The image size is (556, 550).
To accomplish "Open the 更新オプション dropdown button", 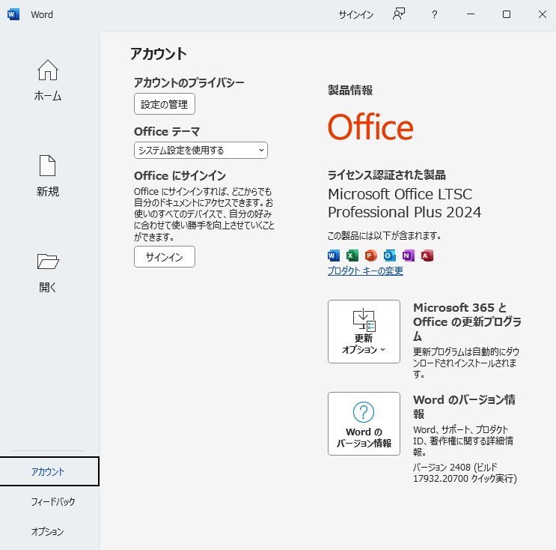I will (364, 331).
